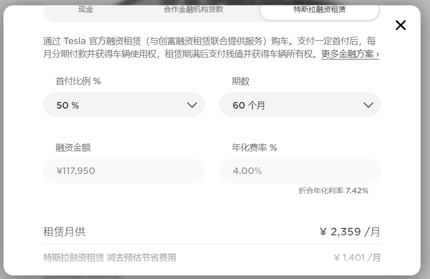Viewport: 430px width, 279px height.
Task: Click the 融资金额 field label
Action: [x=73, y=148]
